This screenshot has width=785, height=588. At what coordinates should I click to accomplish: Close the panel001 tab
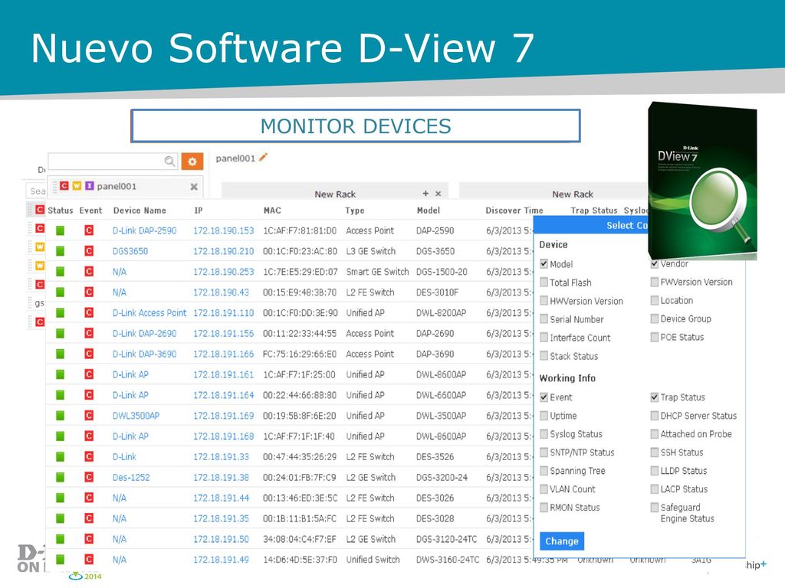tap(194, 187)
